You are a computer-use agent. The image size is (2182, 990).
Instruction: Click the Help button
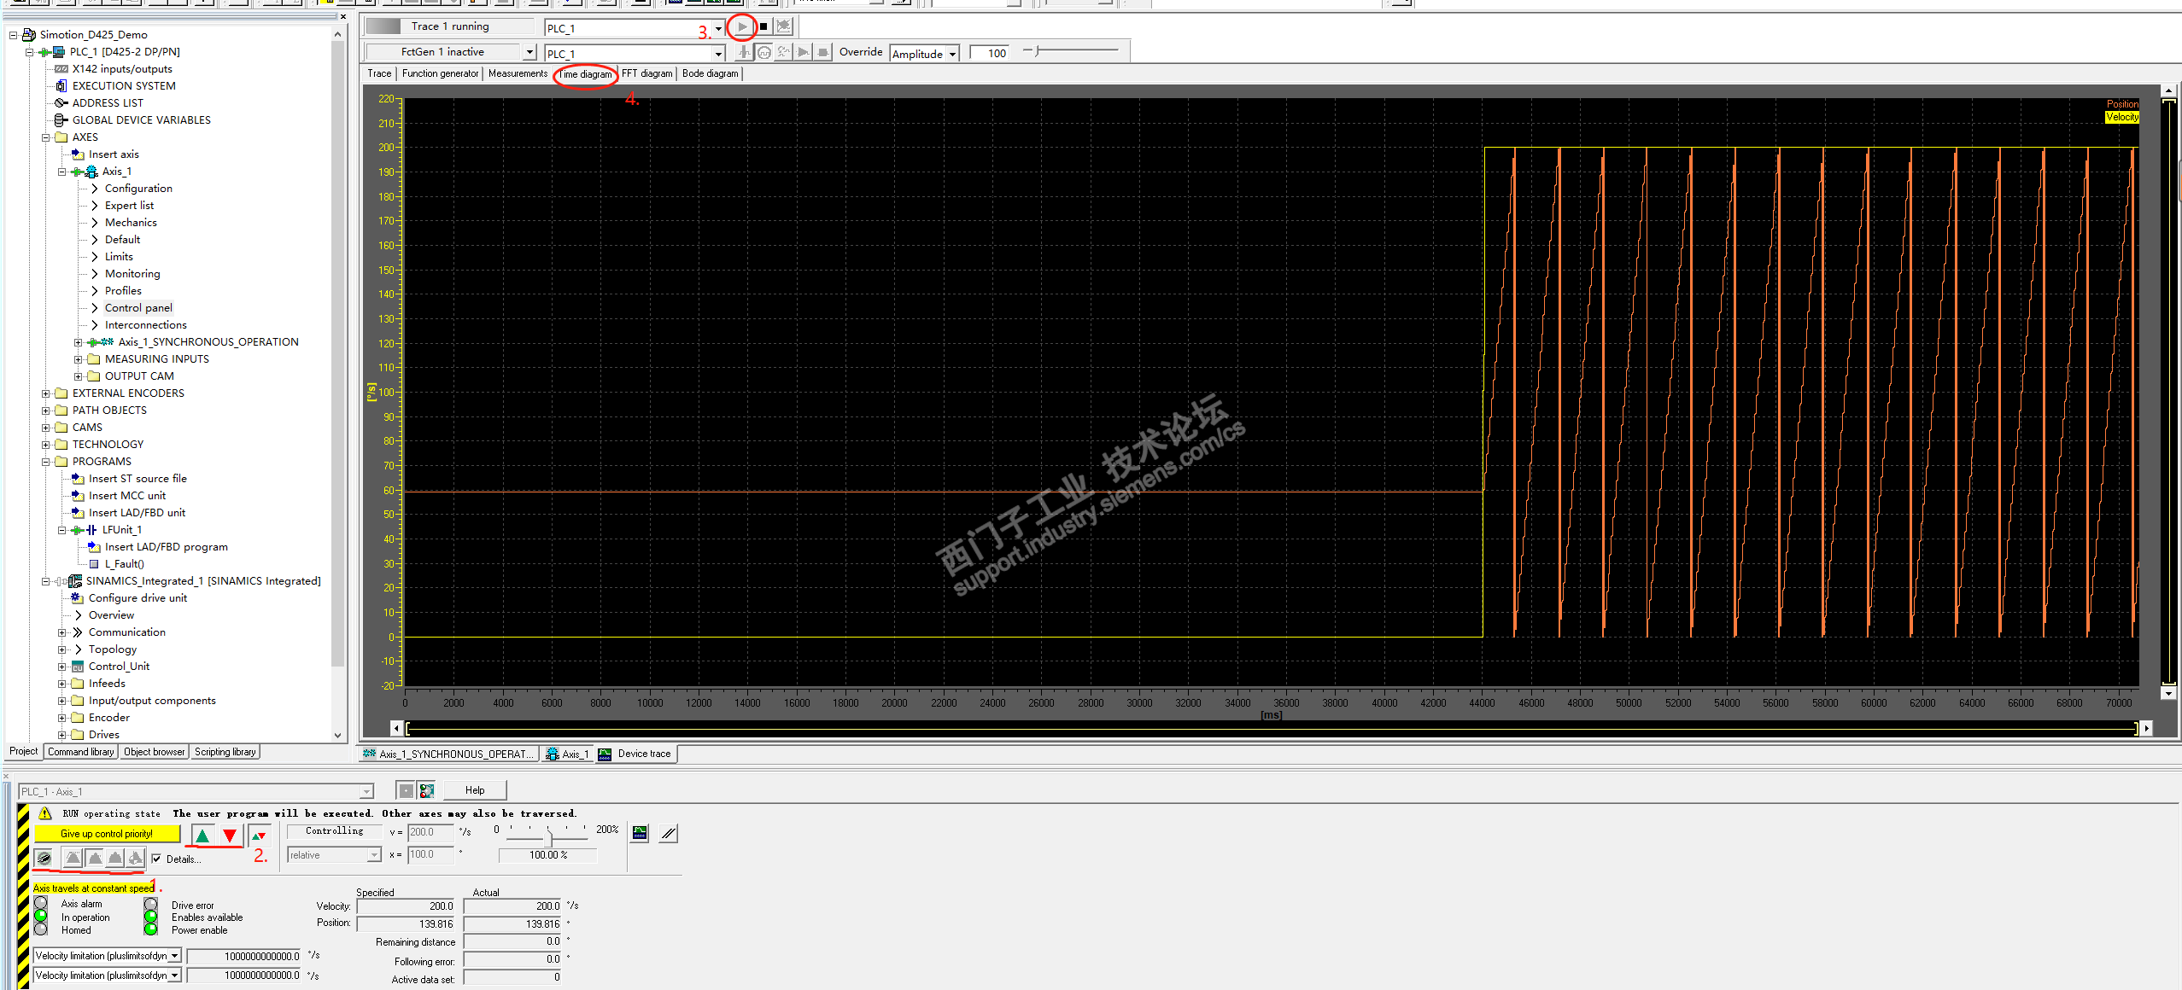tap(475, 790)
